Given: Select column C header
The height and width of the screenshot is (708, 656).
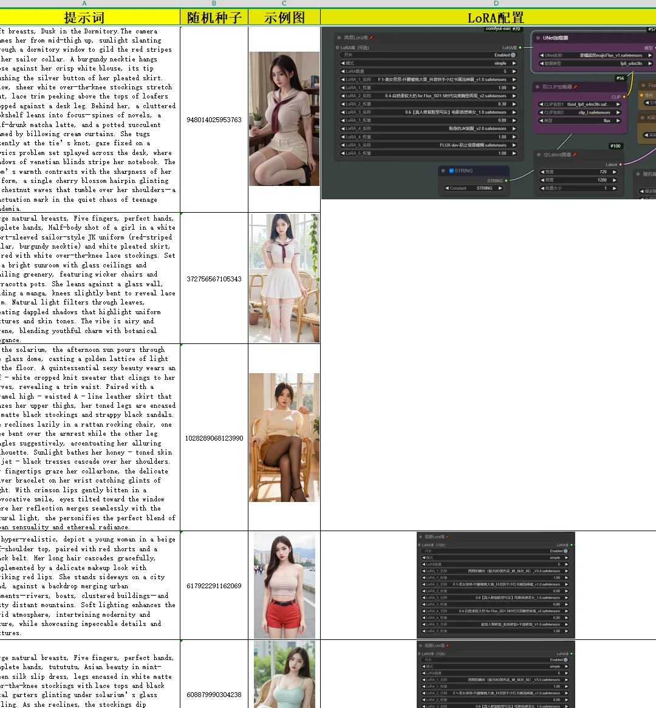Looking at the screenshot, I should 284,4.
